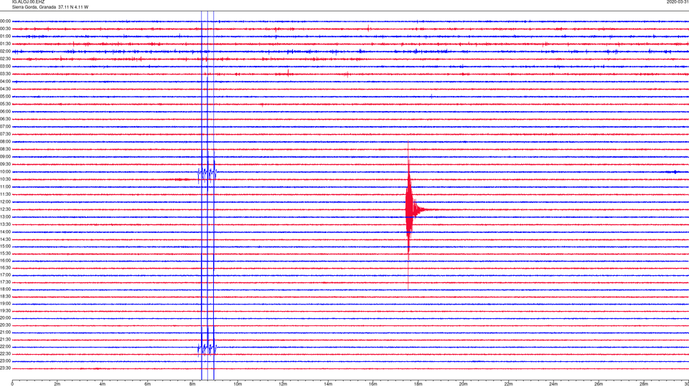Select the 14:00 trace time label
Image resolution: width=689 pixels, height=387 pixels.
(x=5, y=232)
